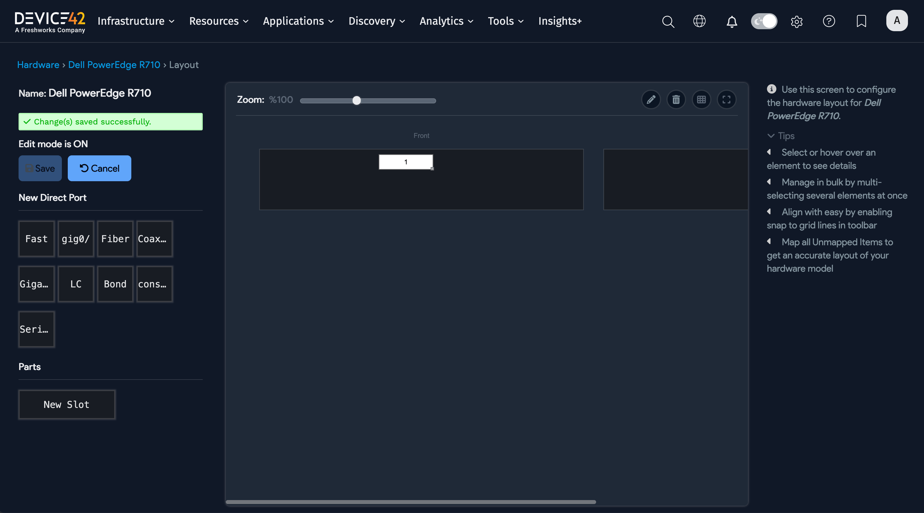Click the fullscreen expand icon

(726, 100)
